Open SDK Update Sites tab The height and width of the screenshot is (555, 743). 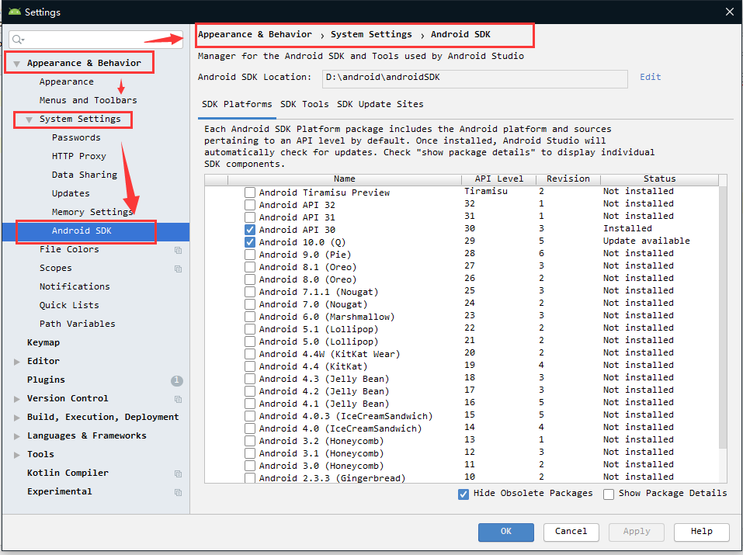click(380, 104)
